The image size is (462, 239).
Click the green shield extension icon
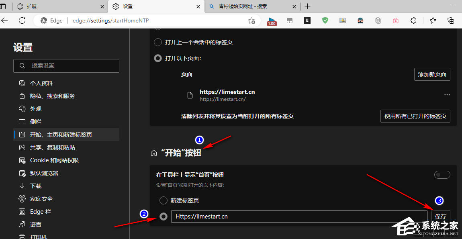325,20
